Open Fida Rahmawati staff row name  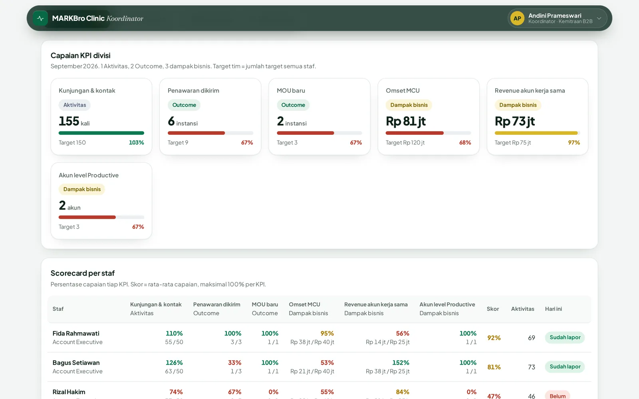pos(76,333)
